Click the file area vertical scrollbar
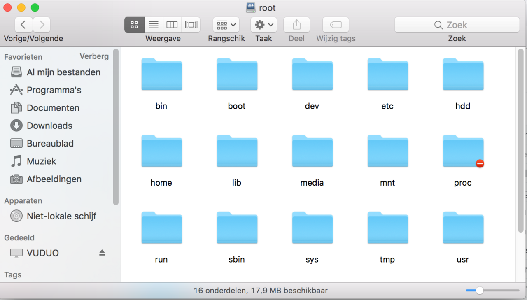 [521, 140]
